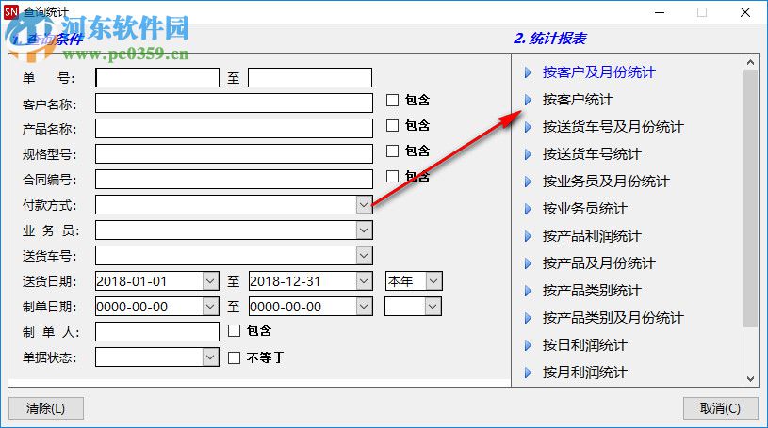768x428 pixels.
Task: Click the arrow icon beside 按客户及月份统计
Action: click(x=528, y=72)
